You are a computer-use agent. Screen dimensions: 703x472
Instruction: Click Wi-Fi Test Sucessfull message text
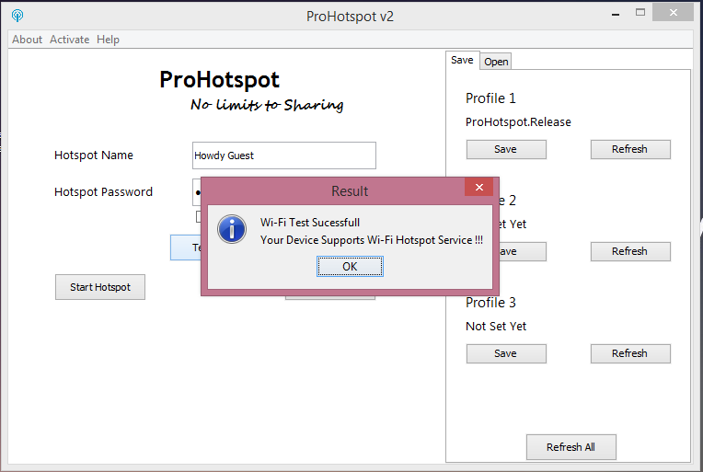310,223
